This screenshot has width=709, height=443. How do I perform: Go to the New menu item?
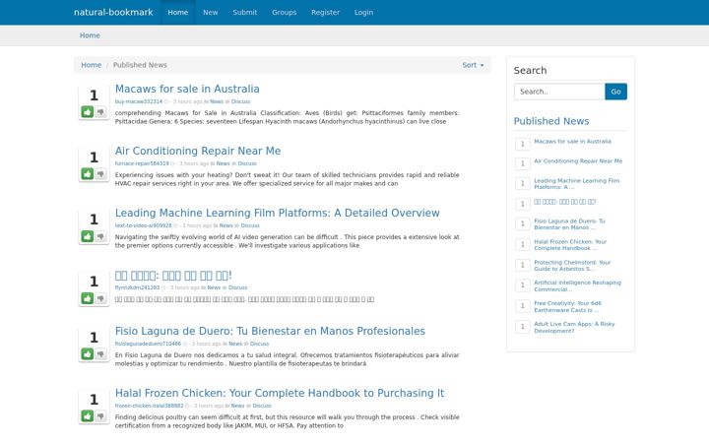point(211,12)
